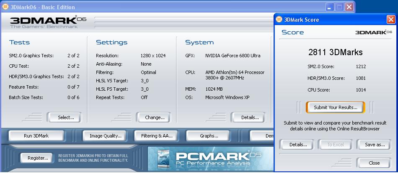Open system Details... button in main window
Image resolution: width=398 pixels, height=173 pixels.
point(248,117)
